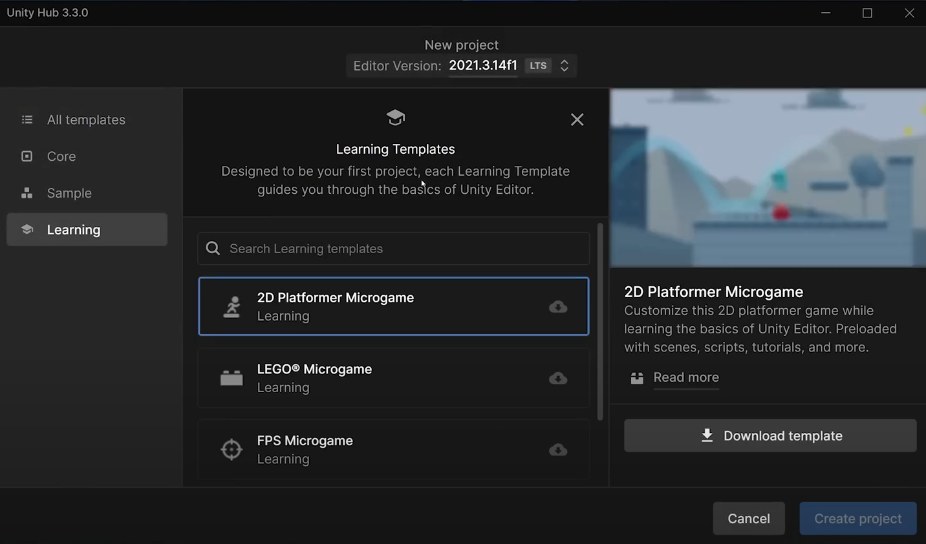The image size is (926, 544).
Task: Maximize the Unity Hub window
Action: (868, 13)
